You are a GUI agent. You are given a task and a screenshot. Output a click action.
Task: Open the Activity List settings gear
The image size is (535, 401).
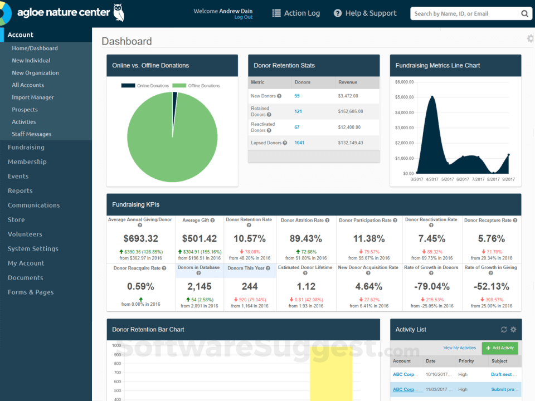513,330
